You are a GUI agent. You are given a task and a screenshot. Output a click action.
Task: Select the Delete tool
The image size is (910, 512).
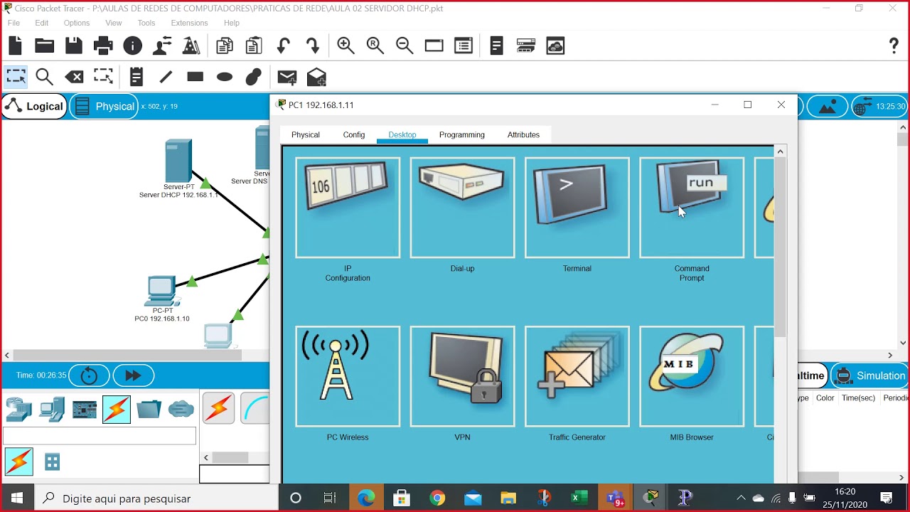pyautogui.click(x=74, y=77)
